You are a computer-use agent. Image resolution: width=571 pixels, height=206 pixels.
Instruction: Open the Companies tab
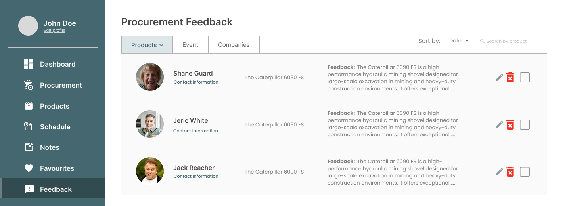click(x=234, y=45)
